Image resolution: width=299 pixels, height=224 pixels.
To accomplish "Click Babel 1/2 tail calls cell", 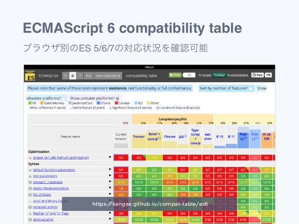I will [154, 158].
